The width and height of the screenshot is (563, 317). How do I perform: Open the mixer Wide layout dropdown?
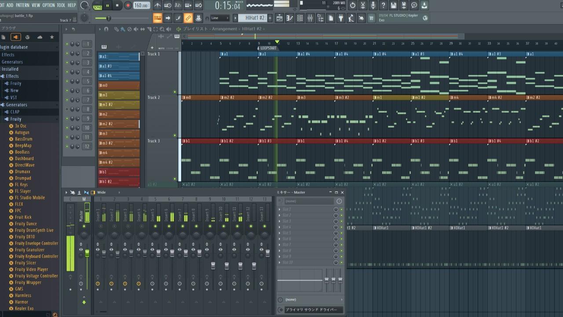tap(108, 192)
